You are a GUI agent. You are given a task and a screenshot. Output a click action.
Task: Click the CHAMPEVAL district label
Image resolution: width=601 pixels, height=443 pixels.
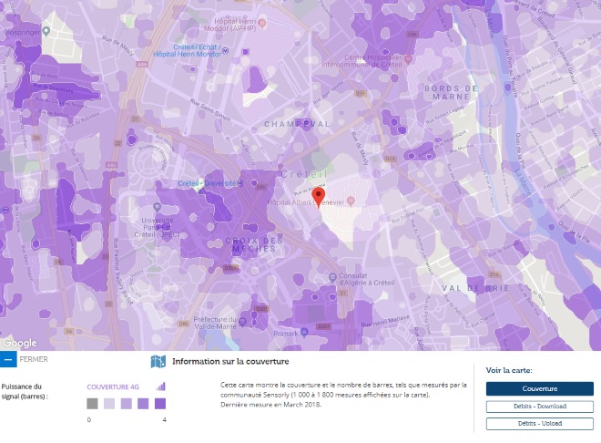(297, 124)
